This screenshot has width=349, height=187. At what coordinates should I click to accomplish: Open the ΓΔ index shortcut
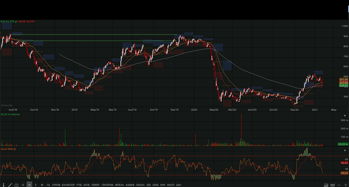click(x=48, y=185)
